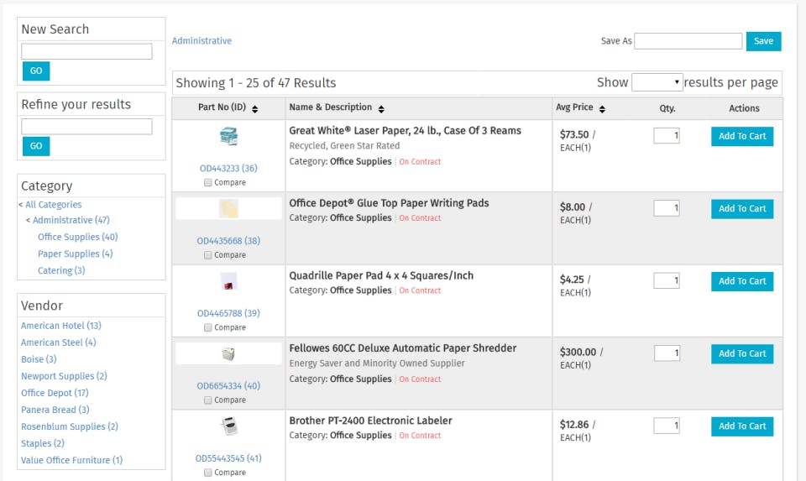Viewport: 806px width, 481px height.
Task: Sort by Name & Description arrow icon
Action: point(381,109)
